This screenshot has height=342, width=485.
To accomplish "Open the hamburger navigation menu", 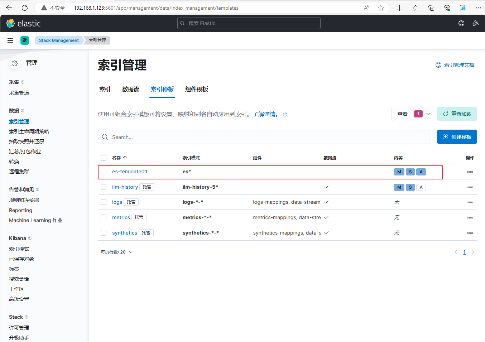I will 10,40.
